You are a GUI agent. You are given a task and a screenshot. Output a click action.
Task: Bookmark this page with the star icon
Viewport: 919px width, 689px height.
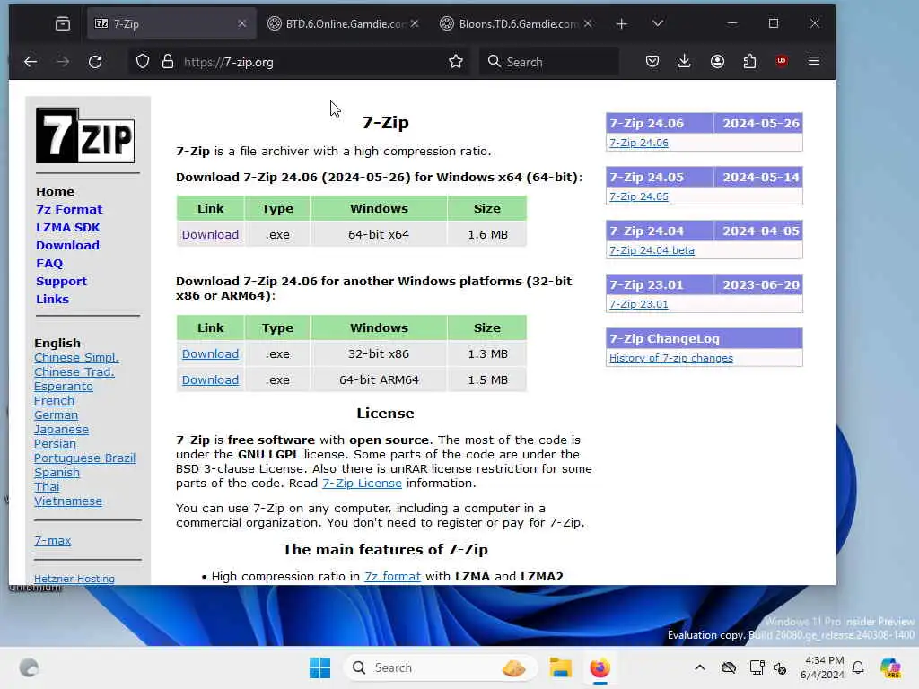456,62
